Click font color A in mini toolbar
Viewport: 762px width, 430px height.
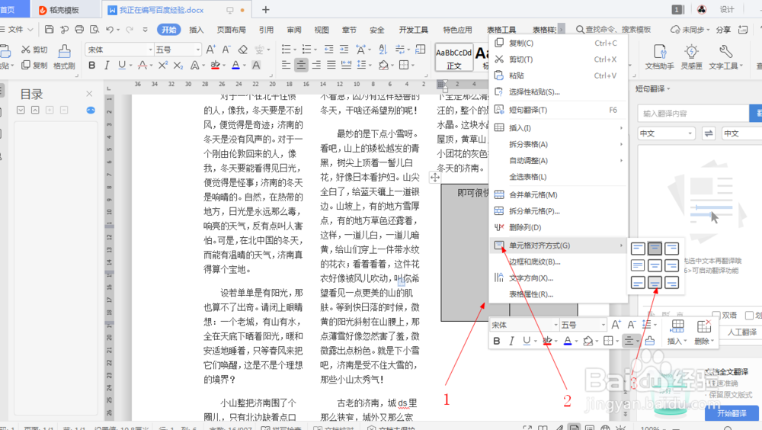pos(567,341)
